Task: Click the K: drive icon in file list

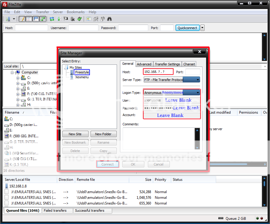Action: click(x=7, y=164)
